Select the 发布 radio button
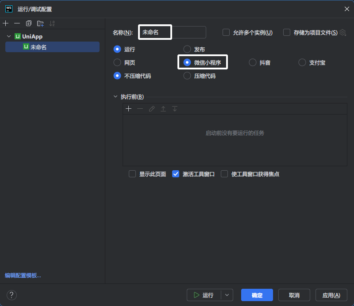Viewport: 354px width, 306px height. point(187,50)
